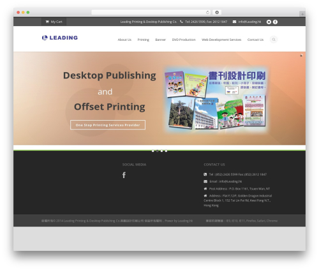
Task: Click Leading Printing & Desktop Publishing Co. text
Action: (149, 22)
